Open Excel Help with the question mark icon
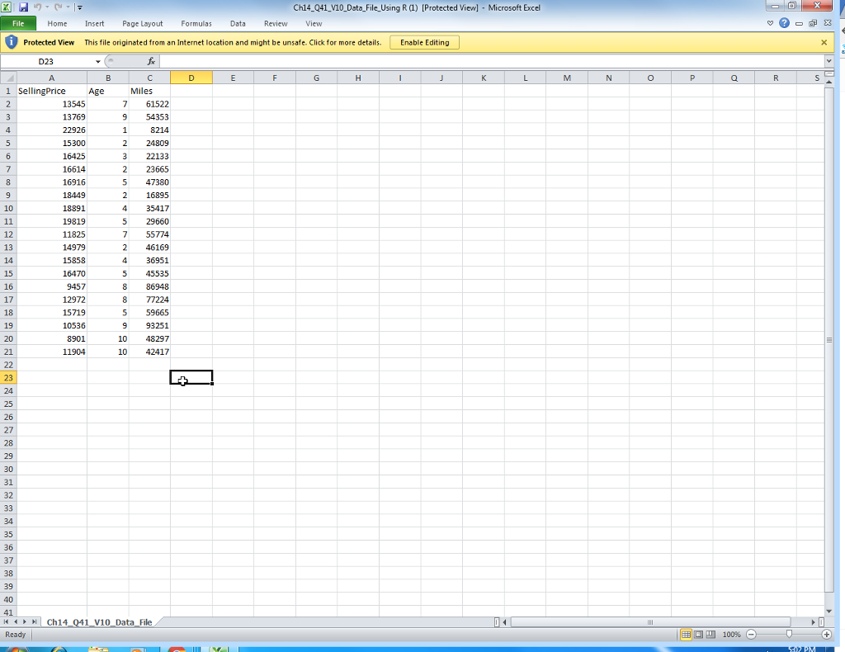The image size is (845, 652). pos(783,23)
